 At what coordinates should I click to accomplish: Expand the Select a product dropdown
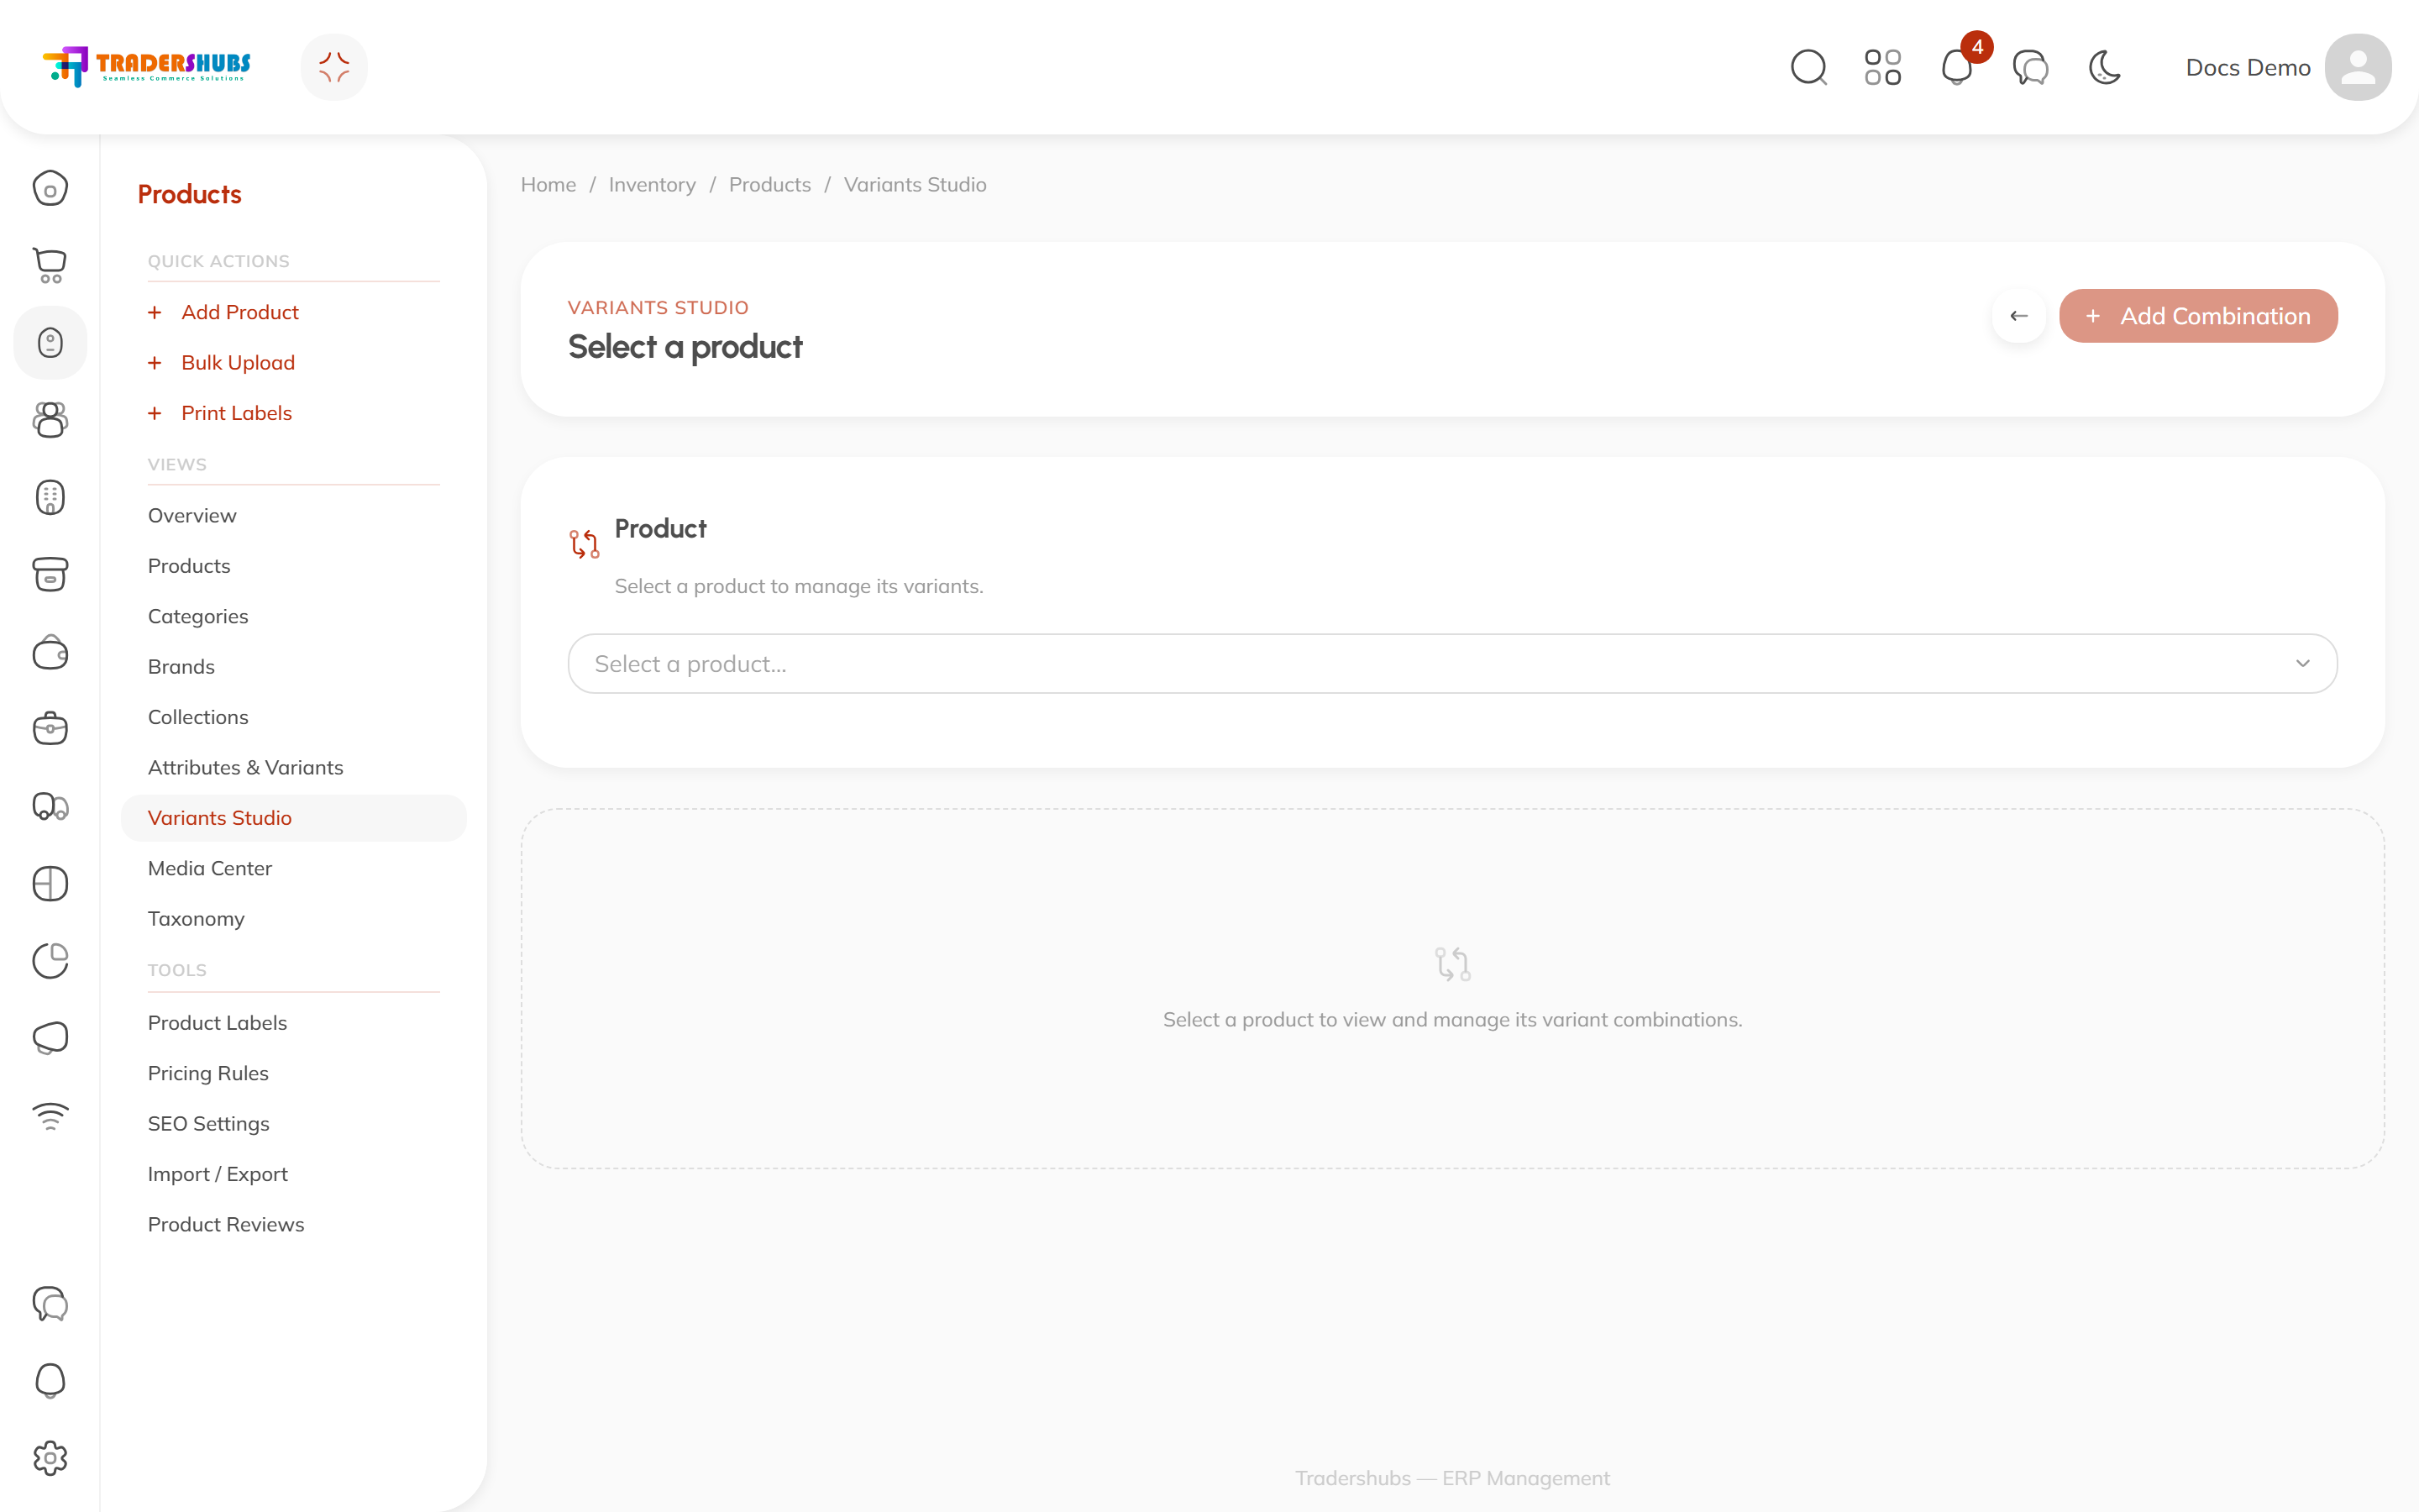[1452, 663]
